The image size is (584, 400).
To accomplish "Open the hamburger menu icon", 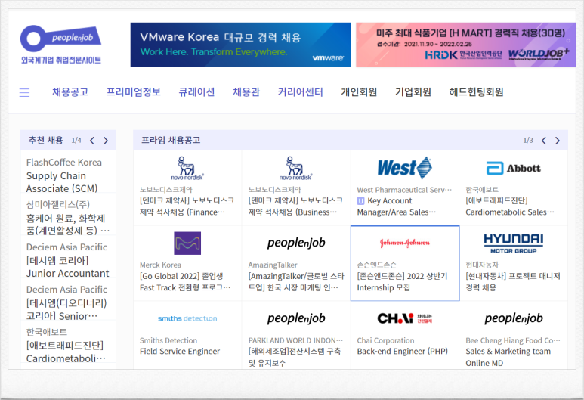I will (x=24, y=92).
